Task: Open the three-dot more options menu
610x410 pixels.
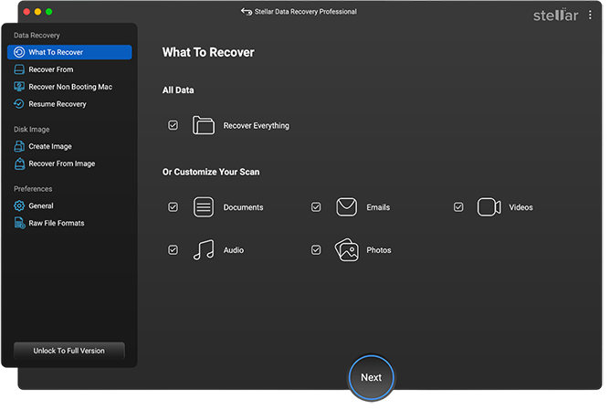Action: click(590, 15)
